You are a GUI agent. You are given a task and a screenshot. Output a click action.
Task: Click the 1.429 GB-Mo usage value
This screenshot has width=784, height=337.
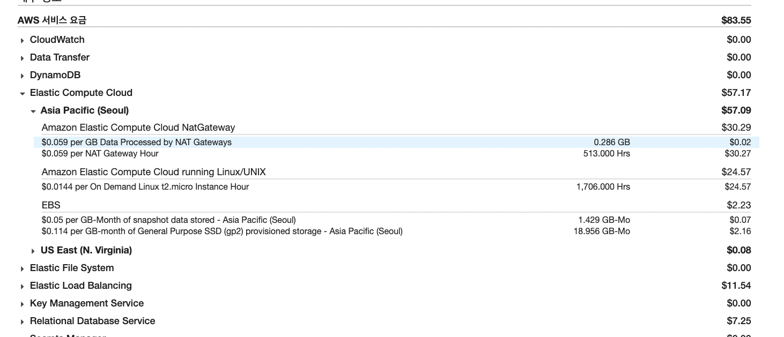point(604,220)
